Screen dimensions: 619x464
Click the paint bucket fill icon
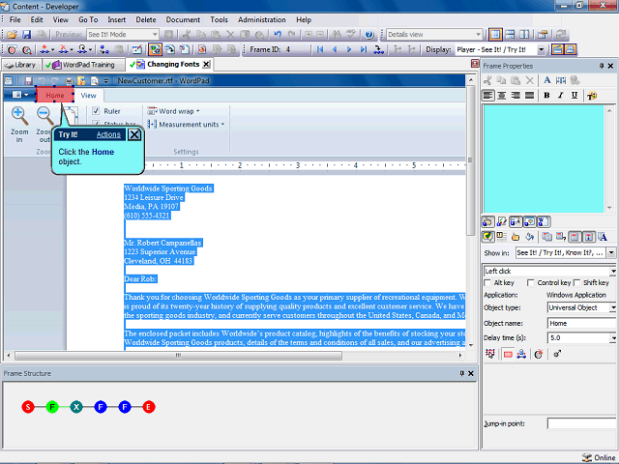(x=529, y=237)
